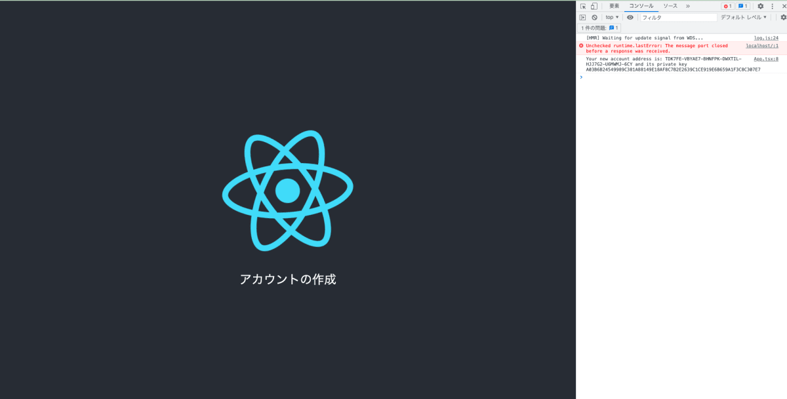
Task: Toggle the live expression eye icon
Action: (x=630, y=17)
